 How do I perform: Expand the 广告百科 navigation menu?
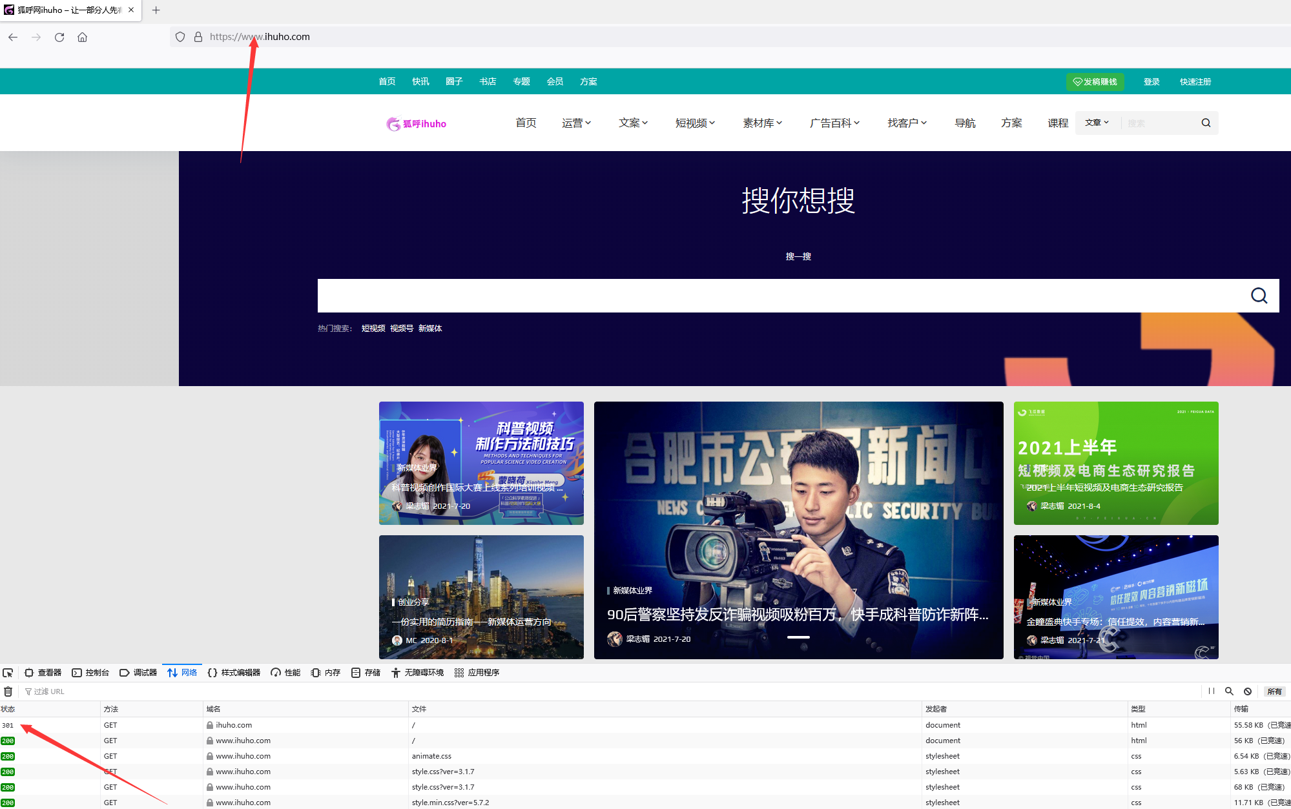[x=834, y=123]
